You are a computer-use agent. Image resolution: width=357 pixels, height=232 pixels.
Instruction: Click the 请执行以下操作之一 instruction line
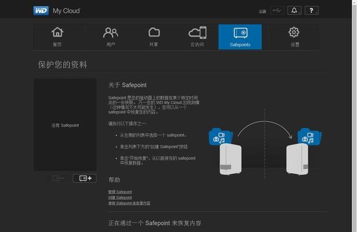click(x=128, y=124)
